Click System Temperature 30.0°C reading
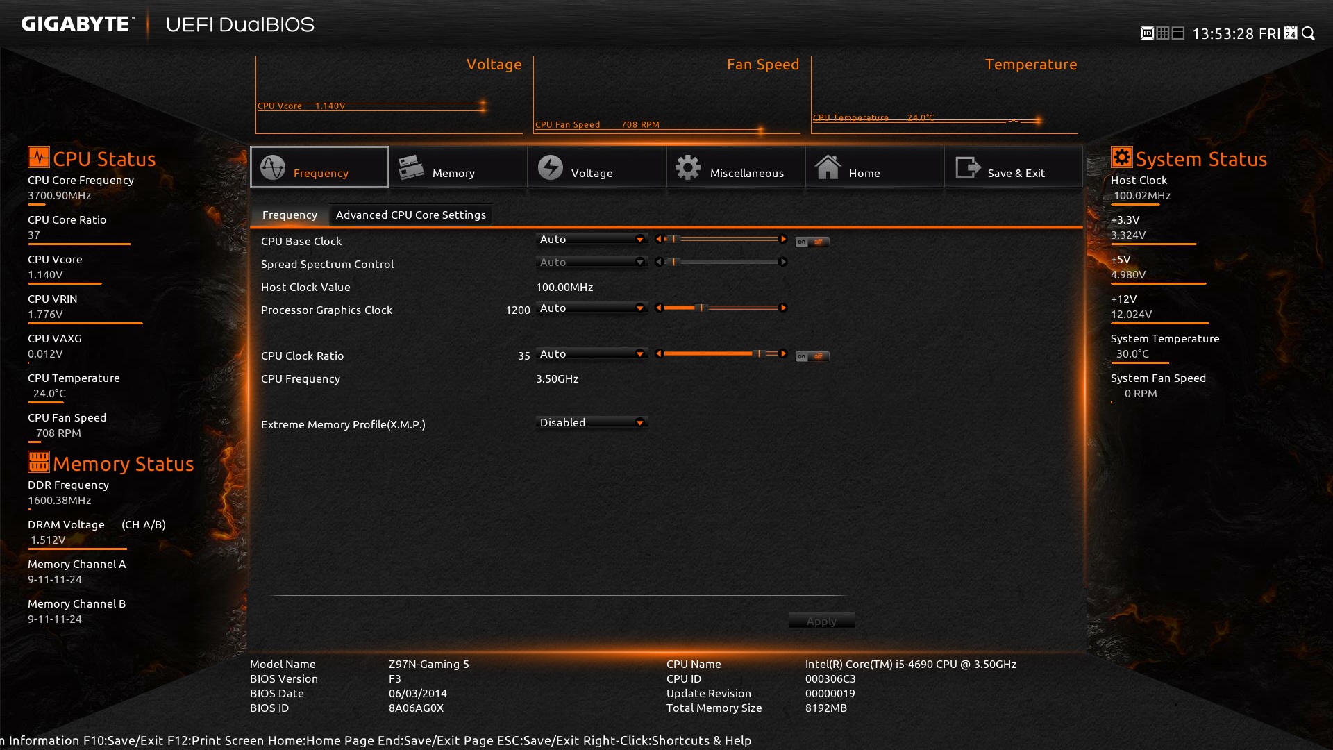Image resolution: width=1333 pixels, height=750 pixels. click(1132, 353)
